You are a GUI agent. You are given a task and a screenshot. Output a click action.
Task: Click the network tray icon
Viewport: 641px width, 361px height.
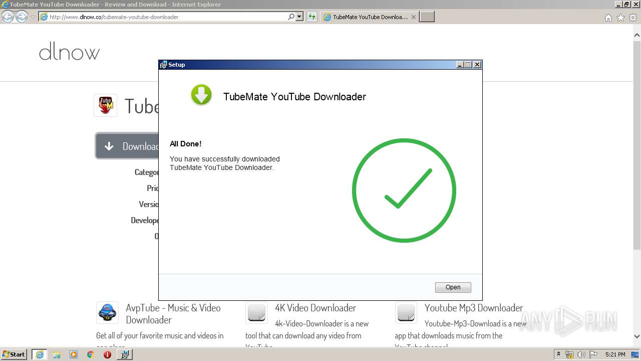pyautogui.click(x=569, y=354)
